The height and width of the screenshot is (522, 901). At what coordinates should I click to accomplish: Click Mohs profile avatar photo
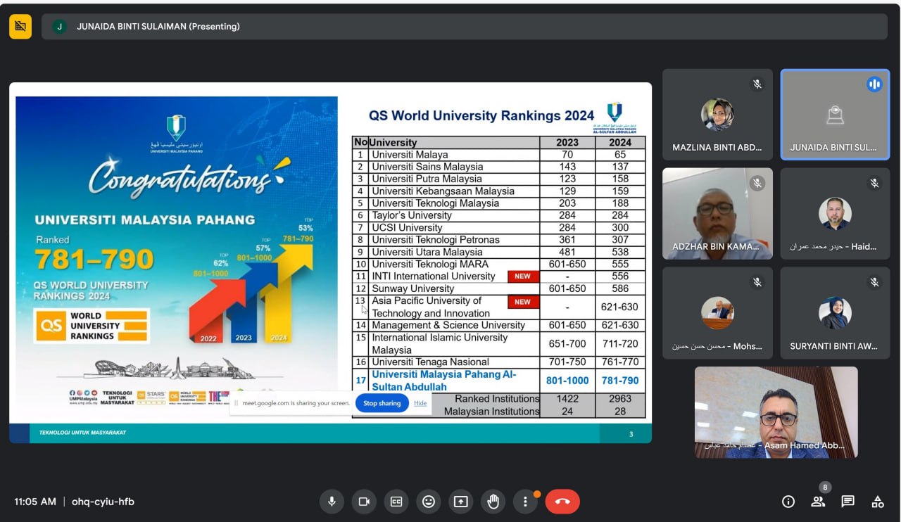(717, 313)
